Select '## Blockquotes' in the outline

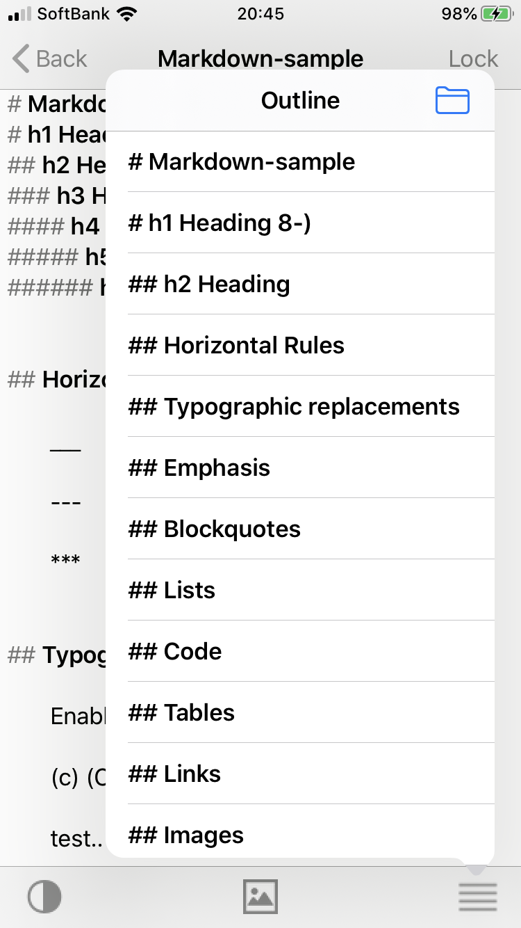click(x=300, y=529)
